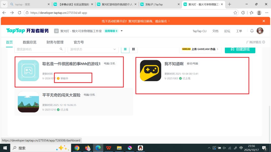Click browser address bar URL
Image resolution: width=271 pixels, height=152 pixels.
[x=58, y=13]
